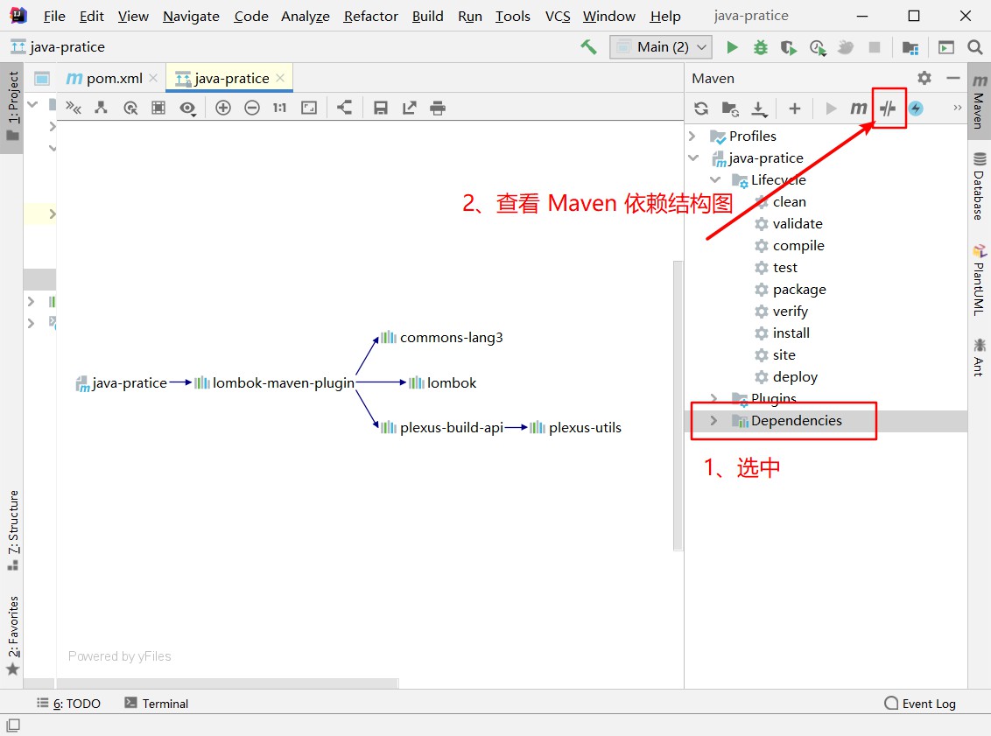Zoom out on the dependency diagram
Image resolution: width=991 pixels, height=736 pixels.
point(251,108)
